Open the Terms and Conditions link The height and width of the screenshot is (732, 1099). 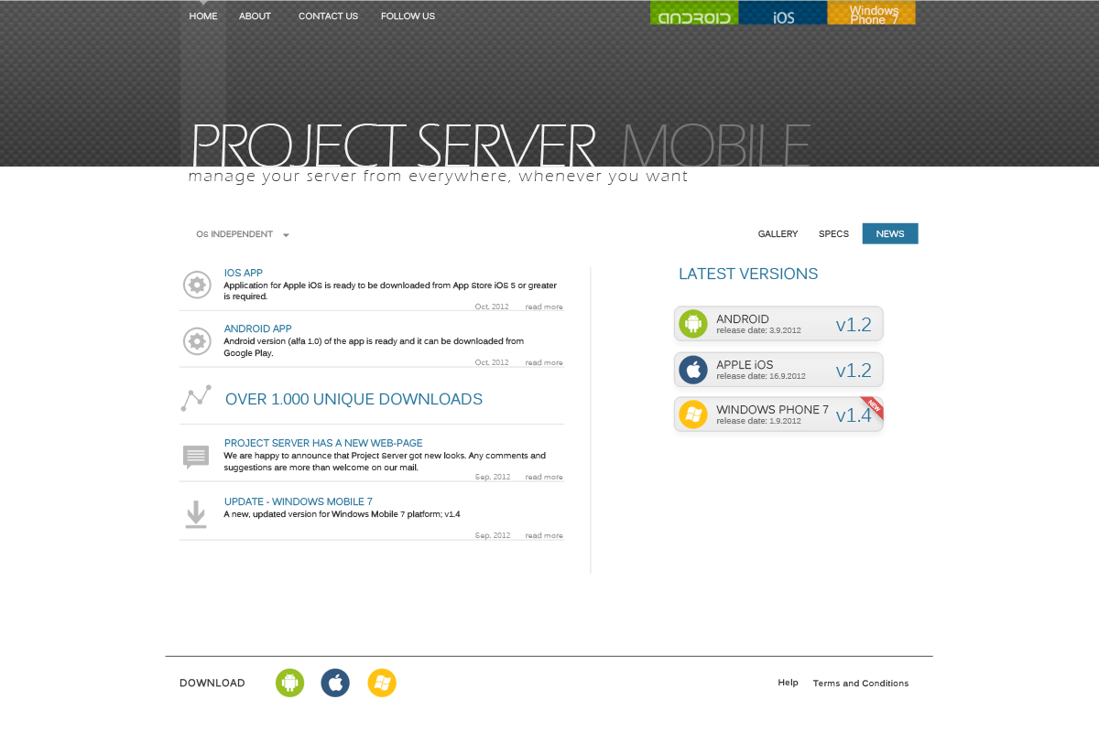pos(860,684)
